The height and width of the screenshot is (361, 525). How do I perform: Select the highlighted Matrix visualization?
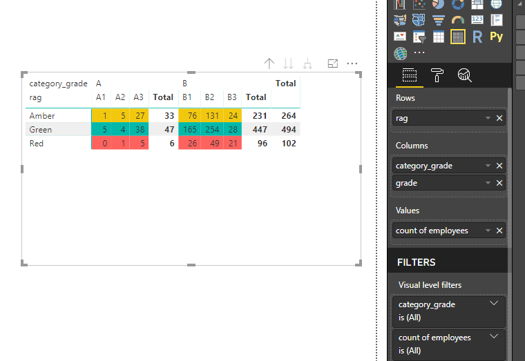pos(458,37)
